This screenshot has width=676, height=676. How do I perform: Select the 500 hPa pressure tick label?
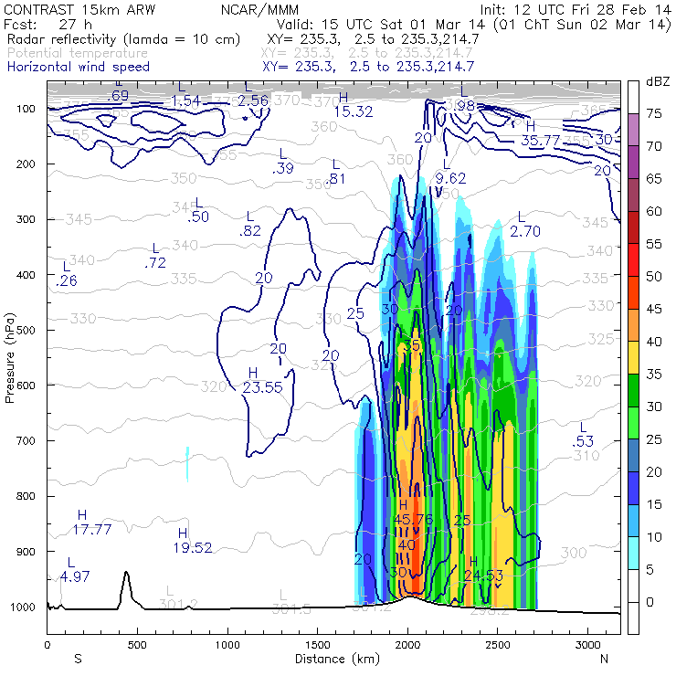pos(26,330)
